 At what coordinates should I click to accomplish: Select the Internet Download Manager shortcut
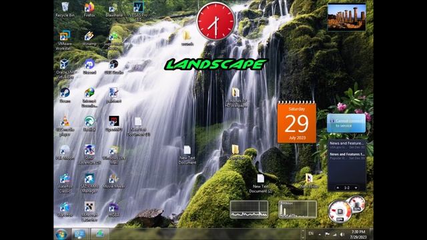point(89,97)
